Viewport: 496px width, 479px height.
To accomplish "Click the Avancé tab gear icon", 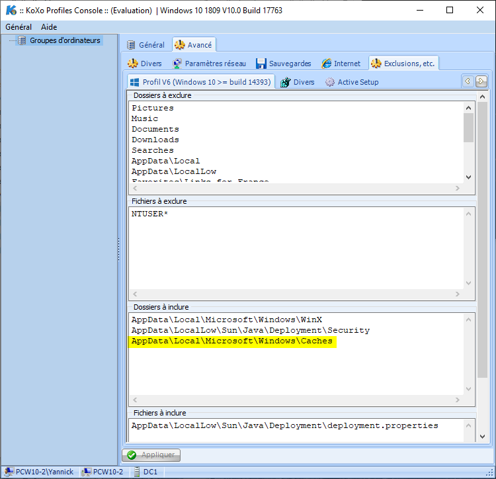I will 180,45.
